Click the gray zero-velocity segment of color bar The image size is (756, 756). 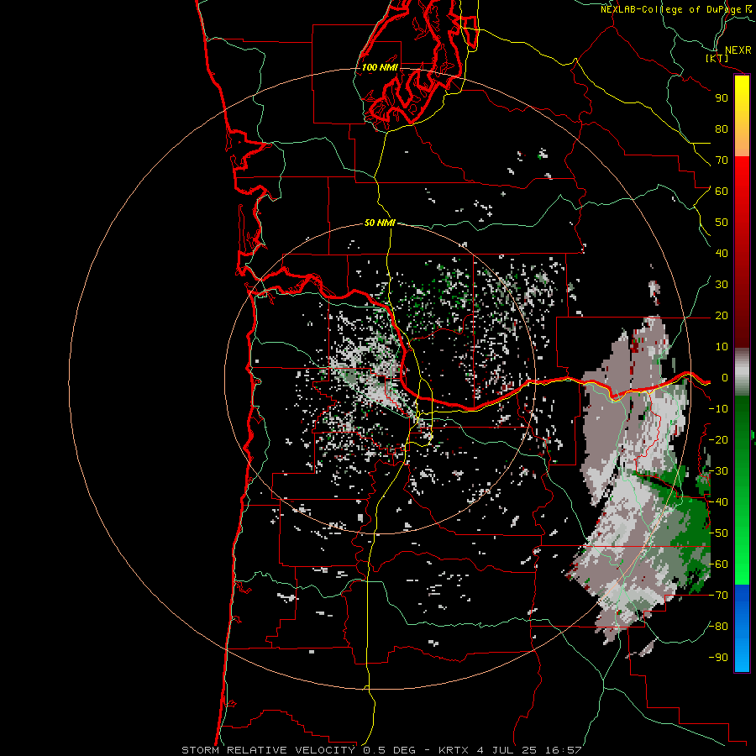(742, 371)
